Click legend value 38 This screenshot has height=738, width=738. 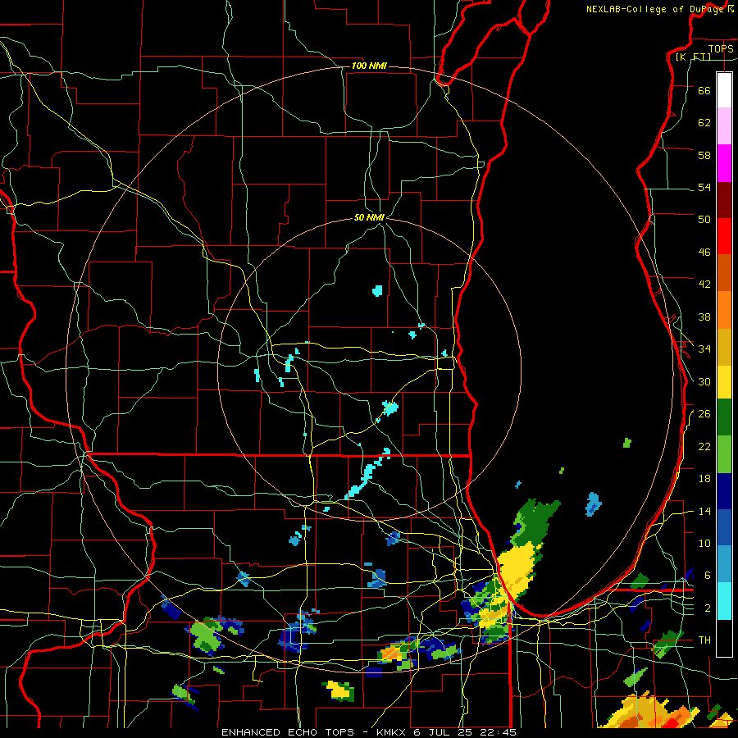704,317
